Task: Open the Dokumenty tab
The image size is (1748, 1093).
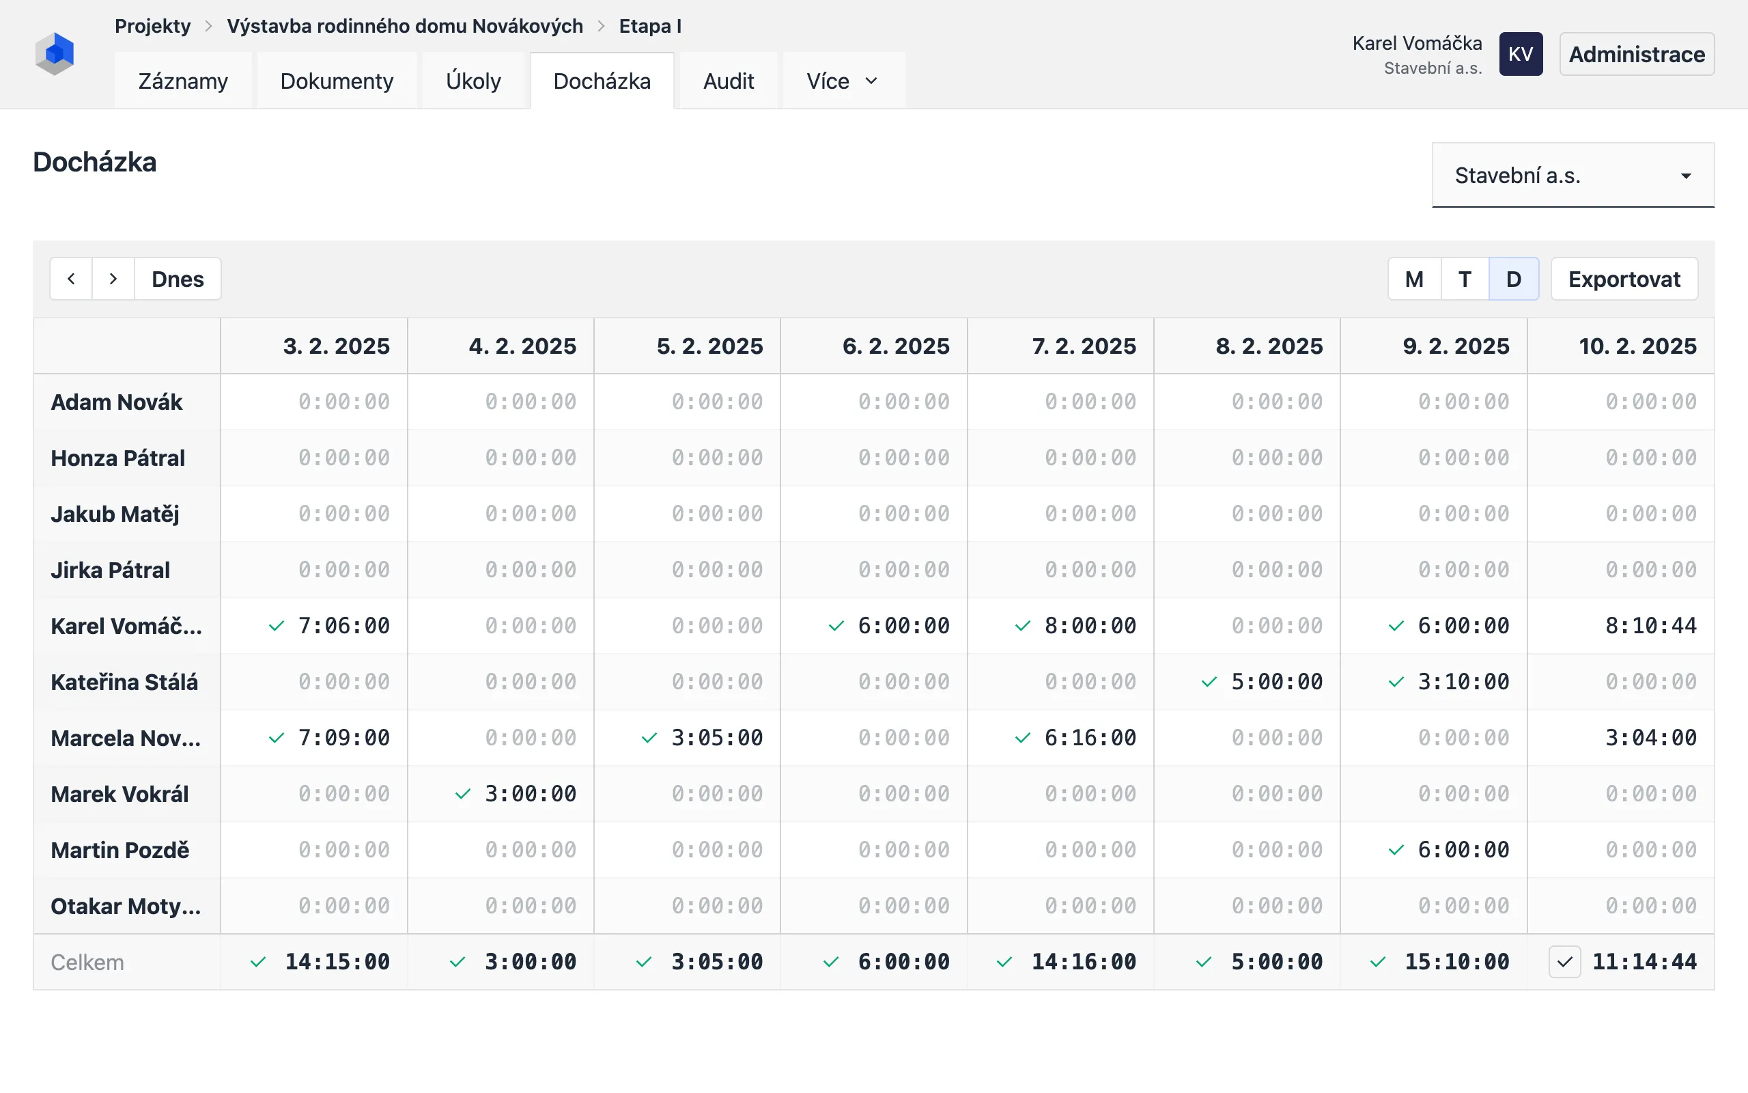Action: click(337, 81)
